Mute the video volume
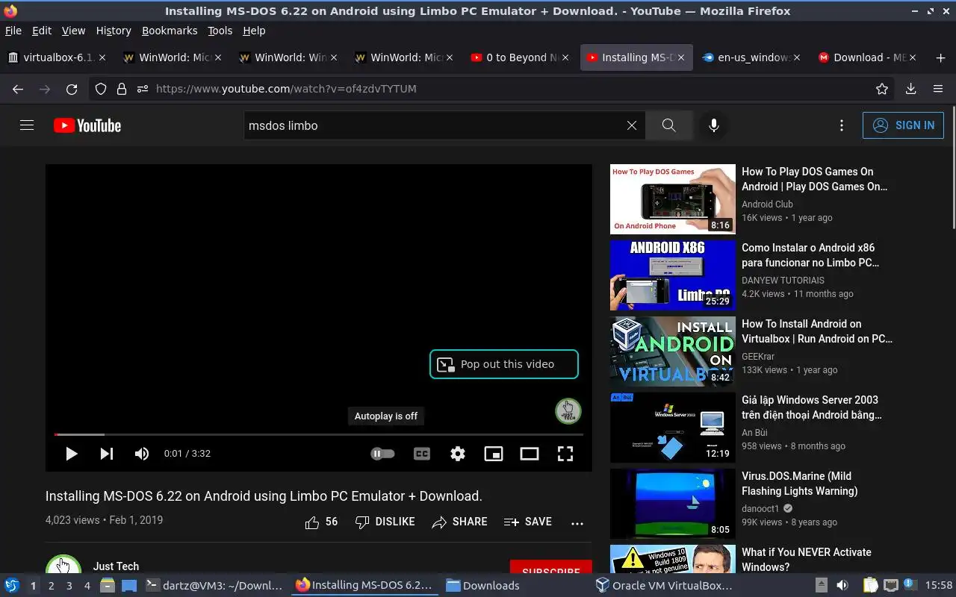The height and width of the screenshot is (597, 956). point(142,454)
